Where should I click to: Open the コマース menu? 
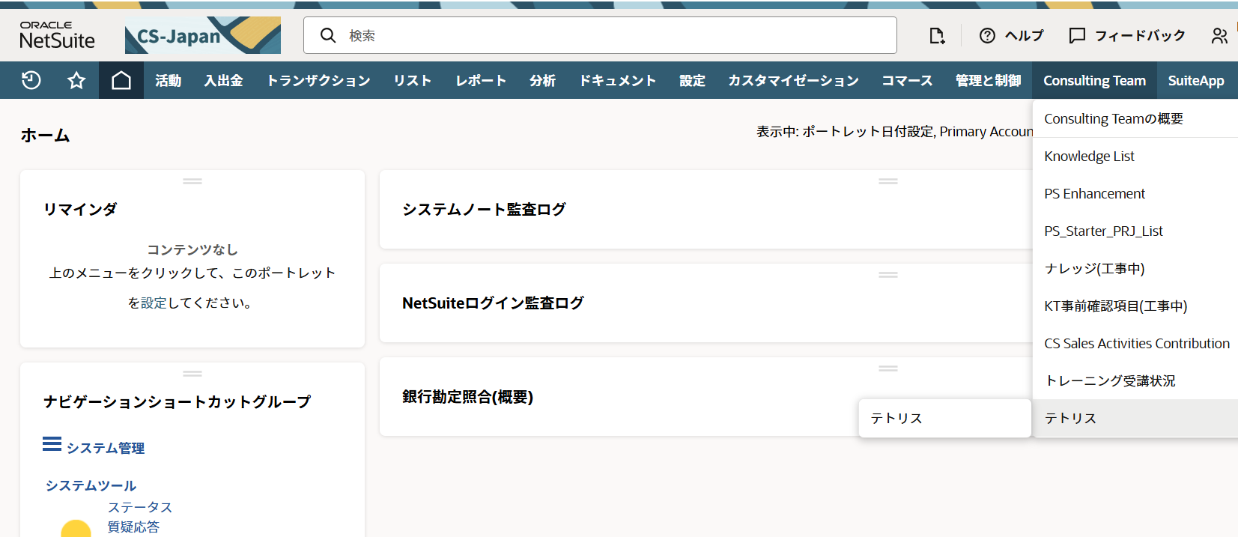[x=907, y=80]
